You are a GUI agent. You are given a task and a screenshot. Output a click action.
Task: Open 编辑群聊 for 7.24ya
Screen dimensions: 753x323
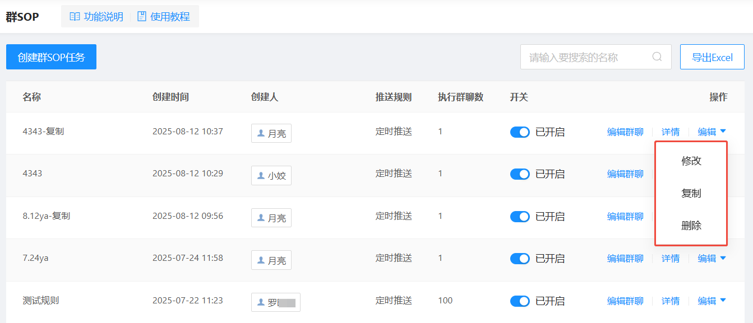coord(625,259)
